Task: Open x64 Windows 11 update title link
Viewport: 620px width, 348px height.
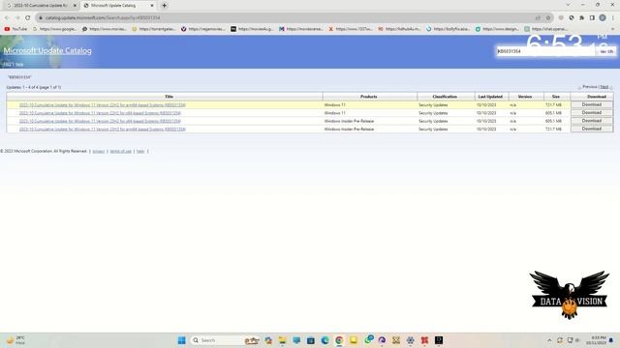Action: 100,113
